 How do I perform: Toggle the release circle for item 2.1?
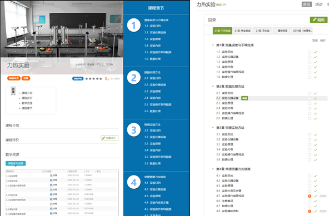coord(310,93)
